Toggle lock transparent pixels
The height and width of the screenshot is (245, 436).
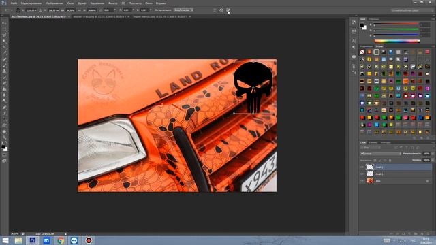coord(375,161)
